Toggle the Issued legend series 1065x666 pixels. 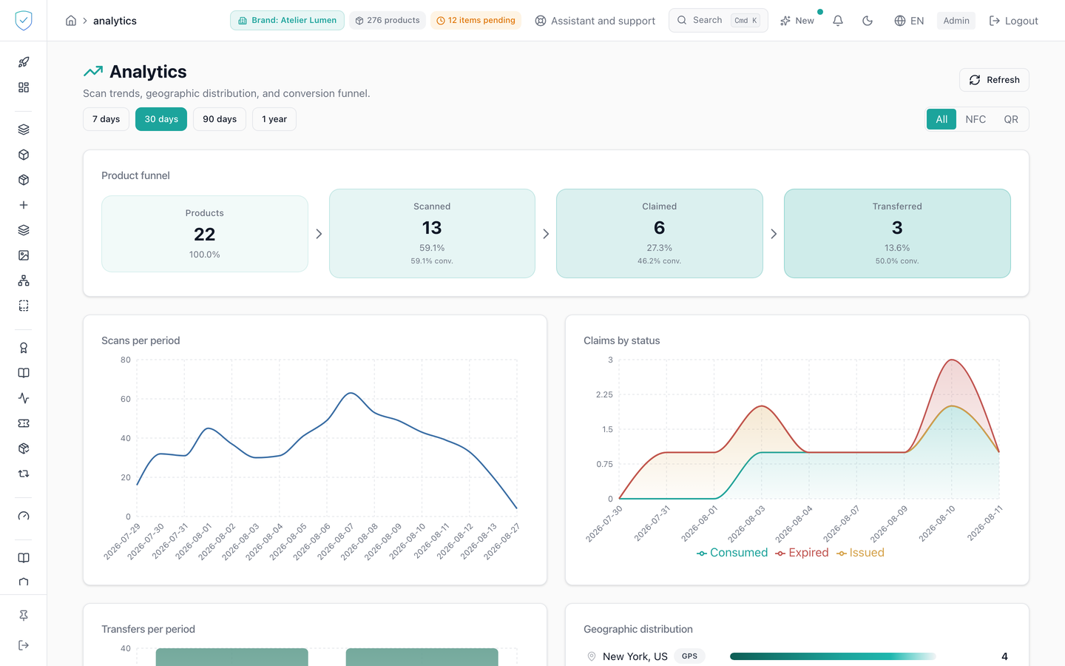tap(860, 553)
